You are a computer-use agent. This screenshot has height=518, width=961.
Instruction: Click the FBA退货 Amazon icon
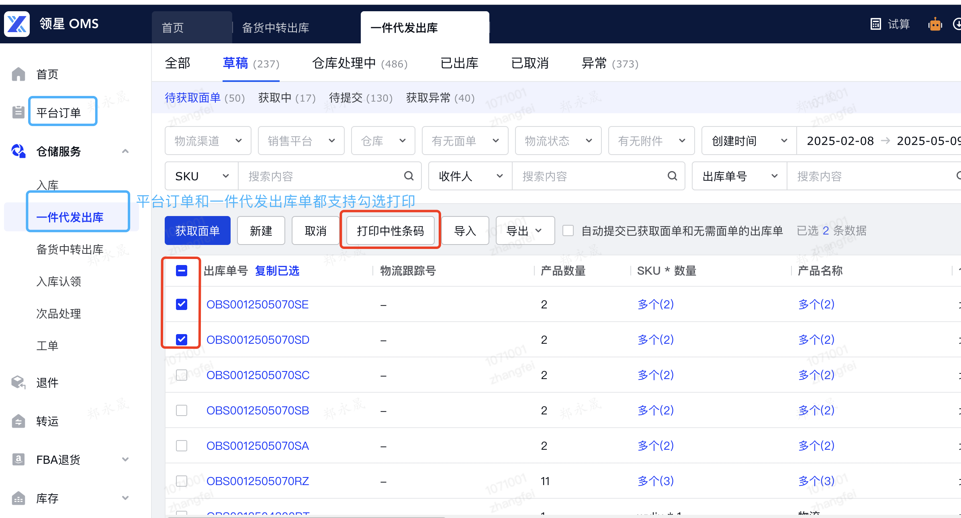pyautogui.click(x=18, y=459)
